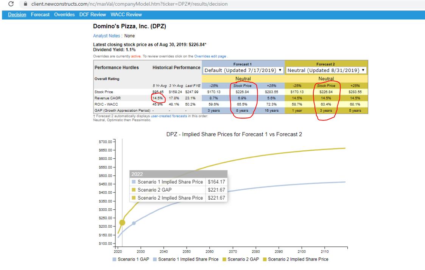Click the chart title text
Viewport: 425px width, 270px height.
coord(234,134)
